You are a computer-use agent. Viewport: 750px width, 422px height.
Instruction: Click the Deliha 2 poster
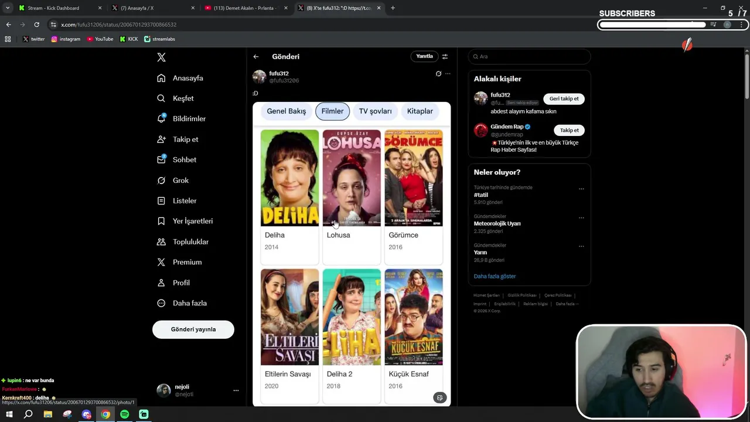352,317
